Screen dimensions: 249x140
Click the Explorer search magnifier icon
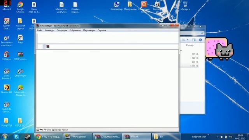pyautogui.click(x=202, y=33)
